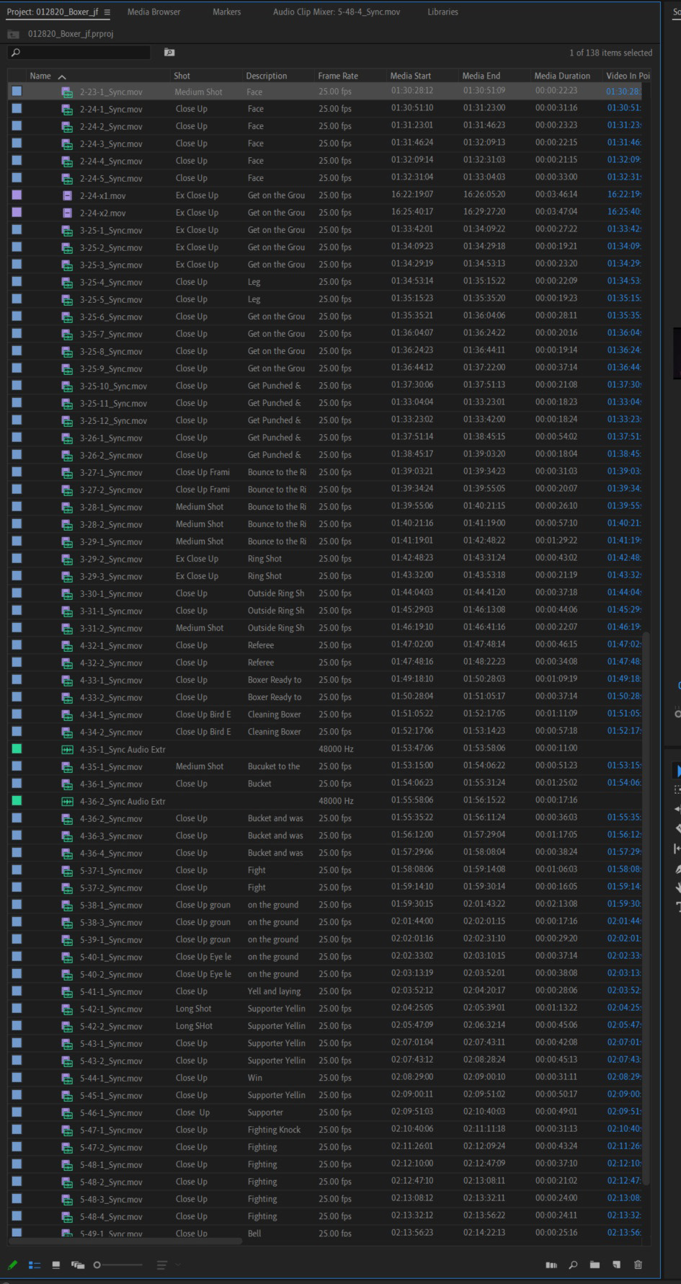Click green label swatch of 4-35-1_Sync Audio Extr
This screenshot has height=1284, width=681.
click(x=17, y=749)
